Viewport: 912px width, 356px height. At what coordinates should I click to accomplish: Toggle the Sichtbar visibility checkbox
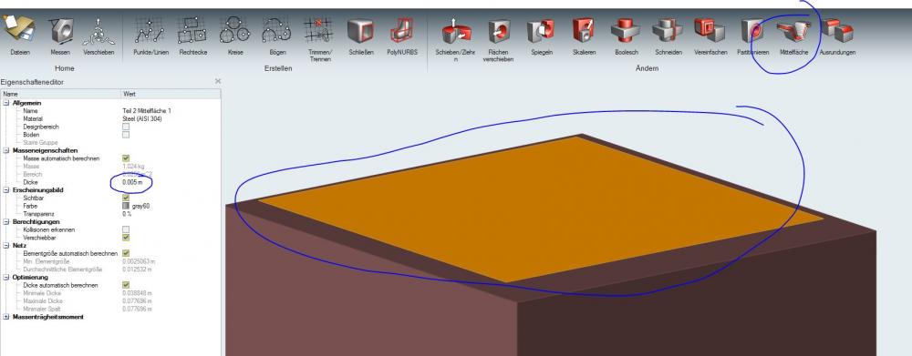[126, 198]
